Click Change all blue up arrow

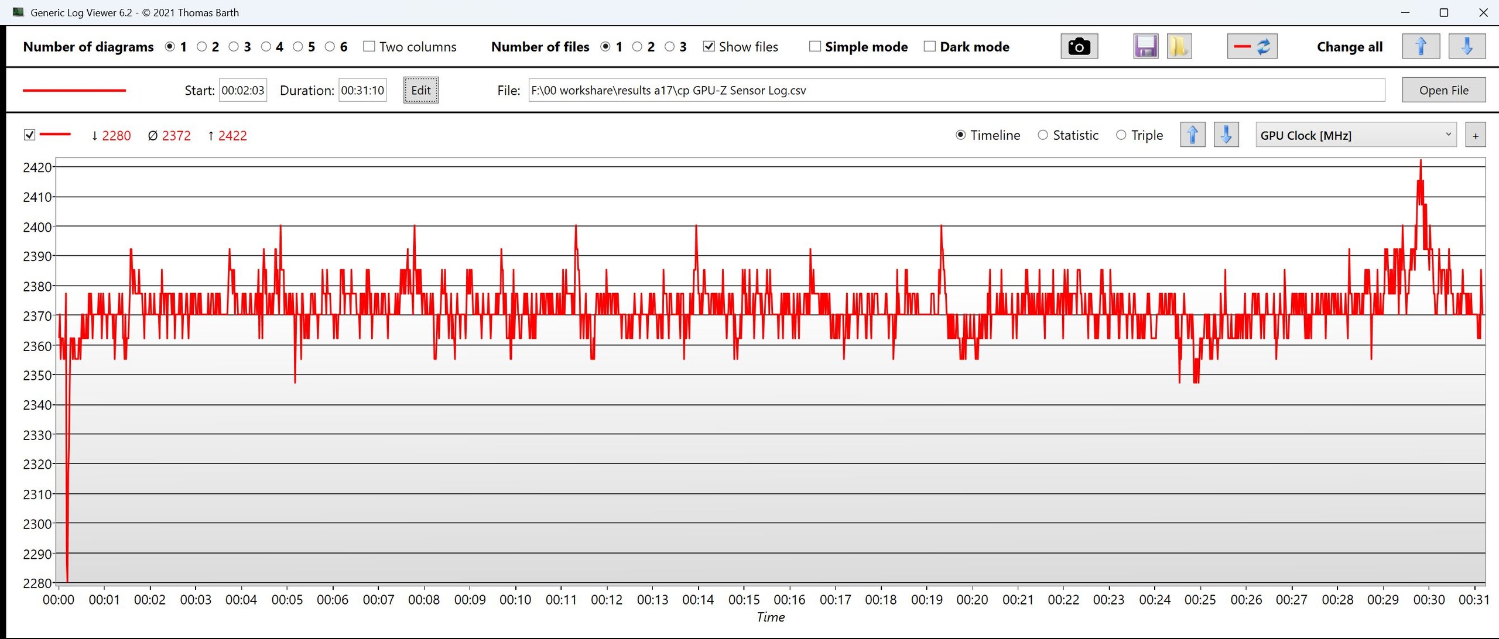click(1421, 46)
